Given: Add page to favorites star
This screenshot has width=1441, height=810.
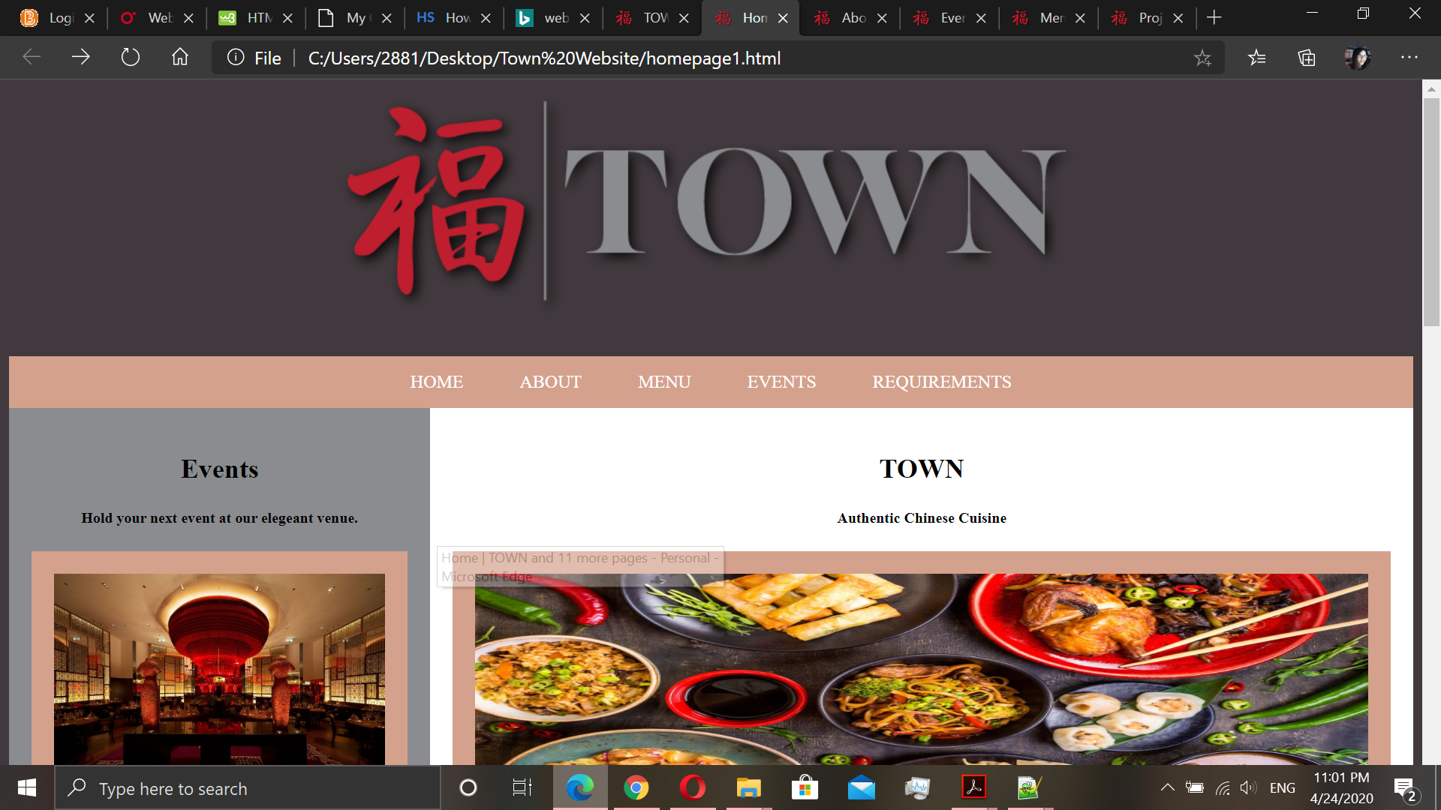Looking at the screenshot, I should [1202, 58].
